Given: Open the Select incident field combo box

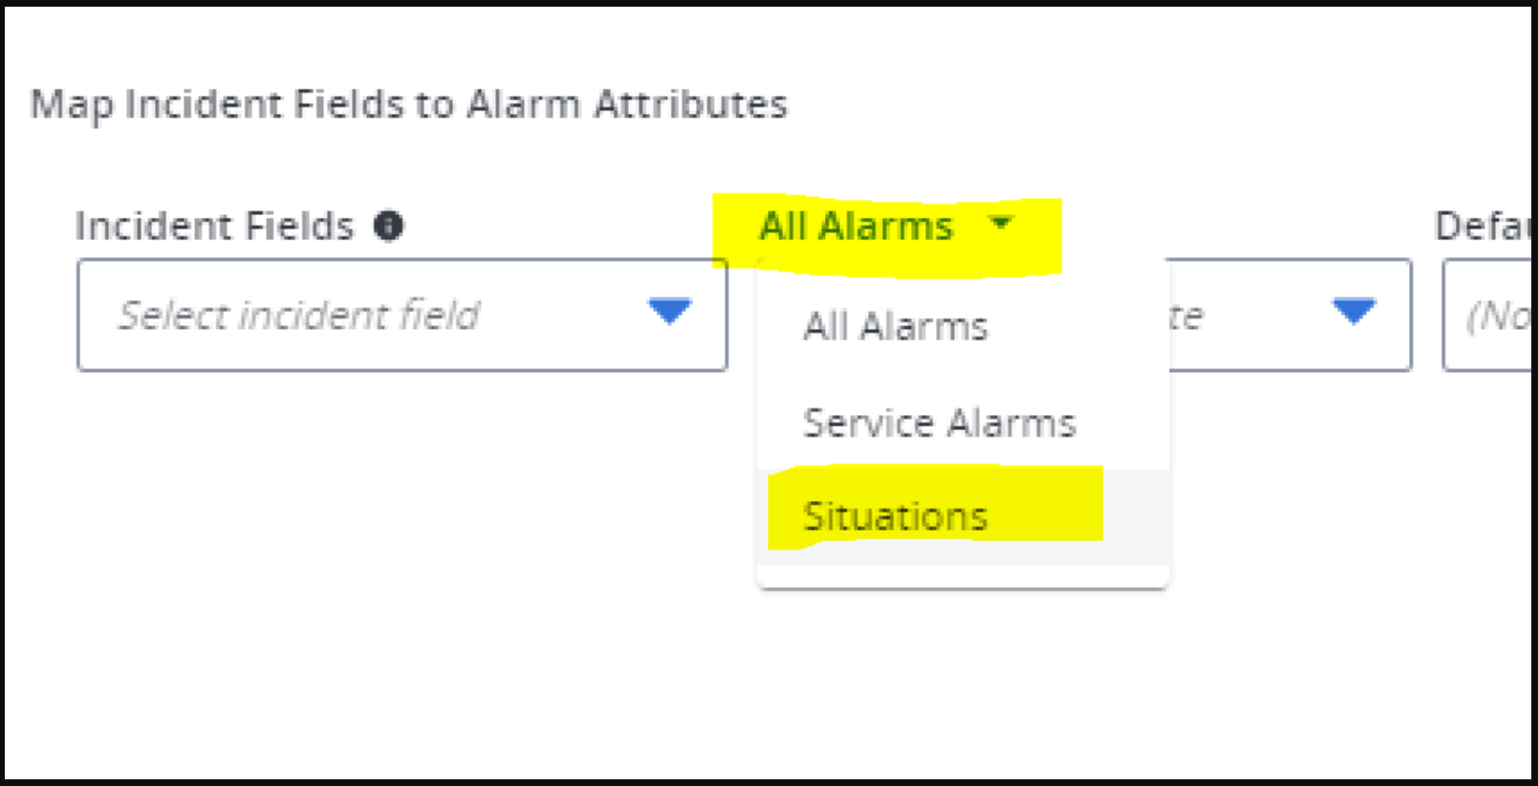Looking at the screenshot, I should coord(401,315).
